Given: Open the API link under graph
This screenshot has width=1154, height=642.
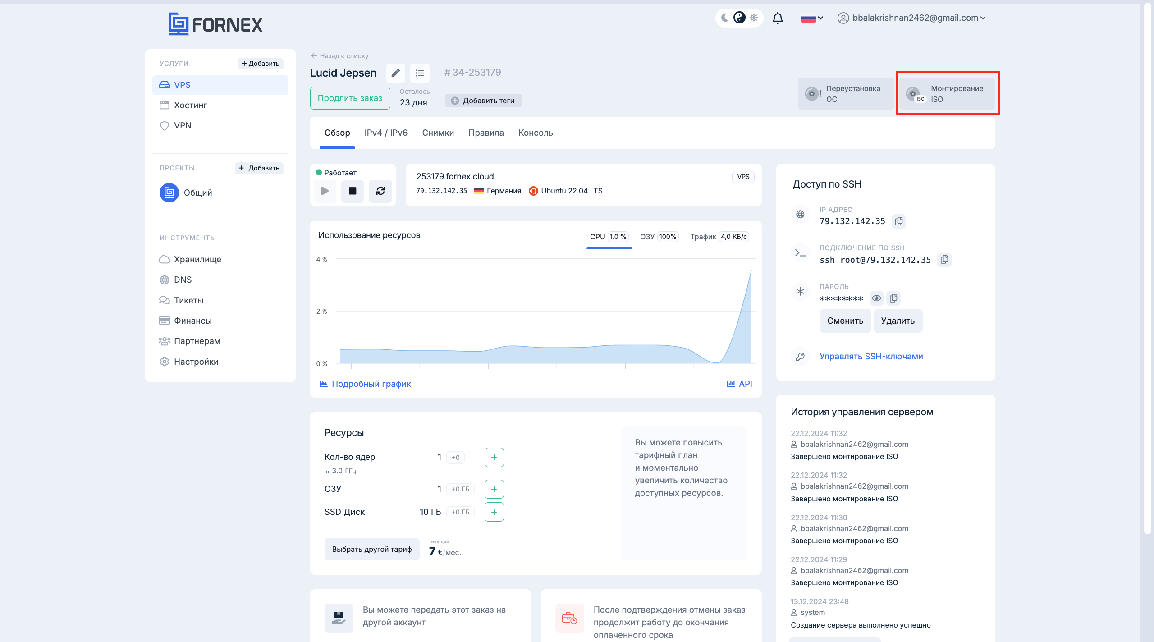Looking at the screenshot, I should 739,384.
